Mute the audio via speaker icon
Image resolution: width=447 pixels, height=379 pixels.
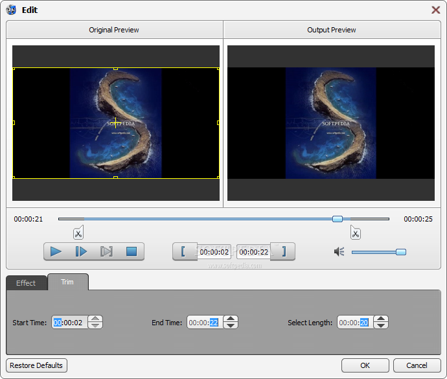pos(339,251)
